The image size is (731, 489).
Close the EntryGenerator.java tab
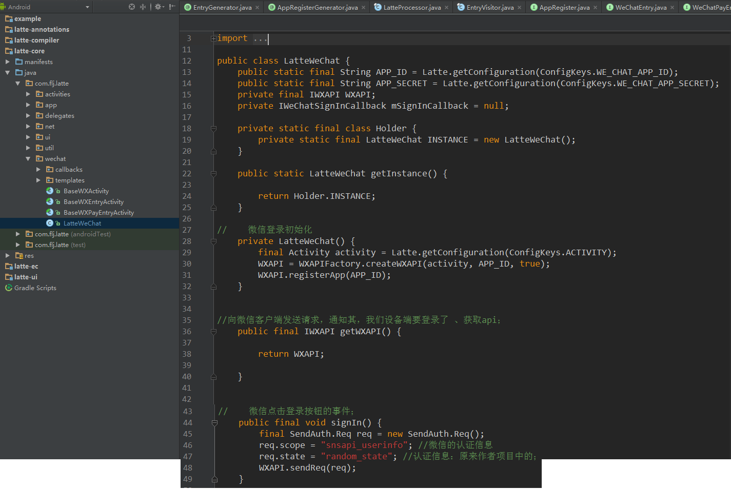click(x=258, y=7)
